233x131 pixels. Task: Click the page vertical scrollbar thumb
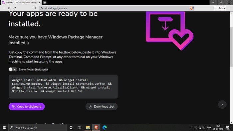point(231,47)
